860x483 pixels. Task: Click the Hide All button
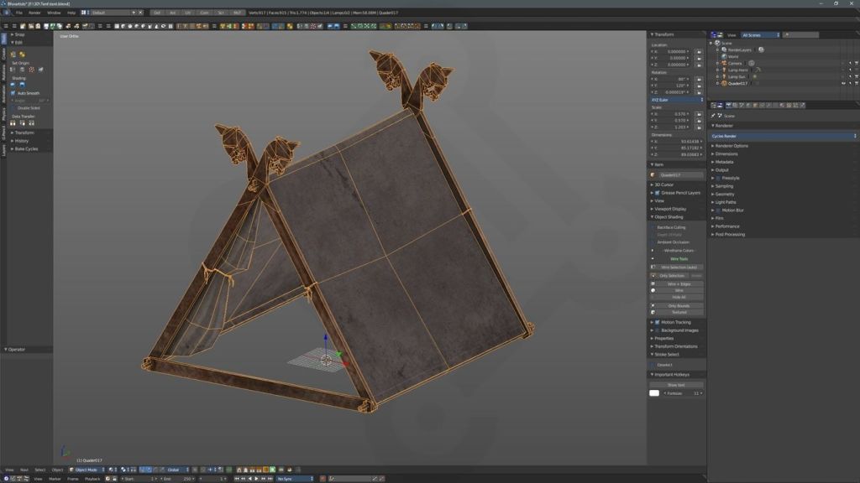point(679,297)
